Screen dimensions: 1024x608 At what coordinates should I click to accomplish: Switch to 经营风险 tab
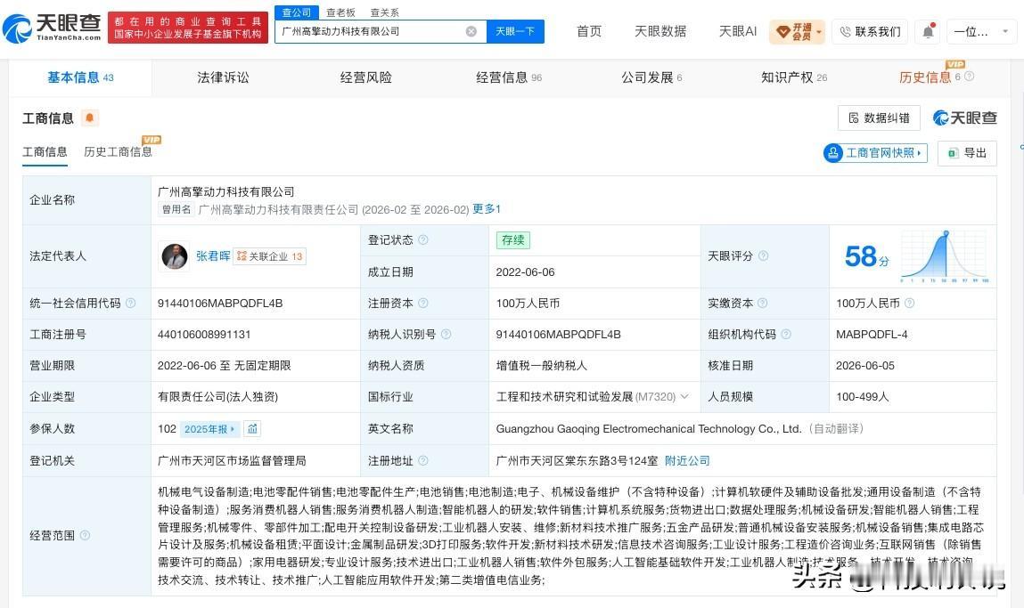[365, 77]
